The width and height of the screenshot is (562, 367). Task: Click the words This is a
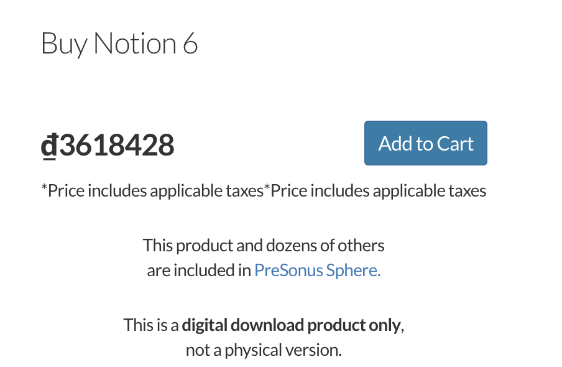pyautogui.click(x=151, y=325)
